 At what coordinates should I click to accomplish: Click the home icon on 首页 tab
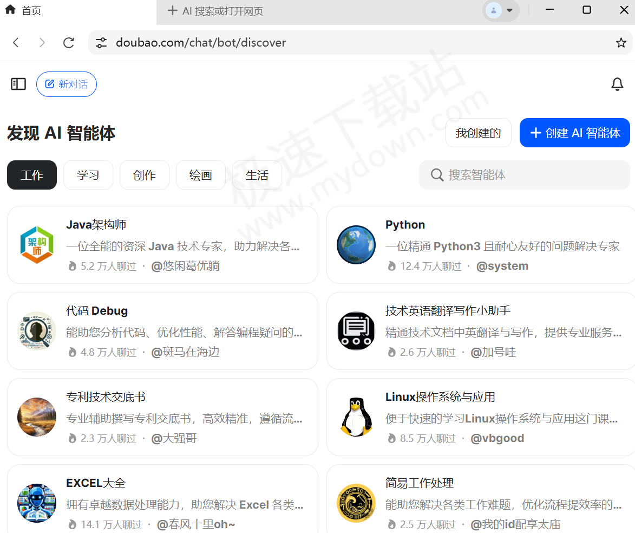click(10, 10)
